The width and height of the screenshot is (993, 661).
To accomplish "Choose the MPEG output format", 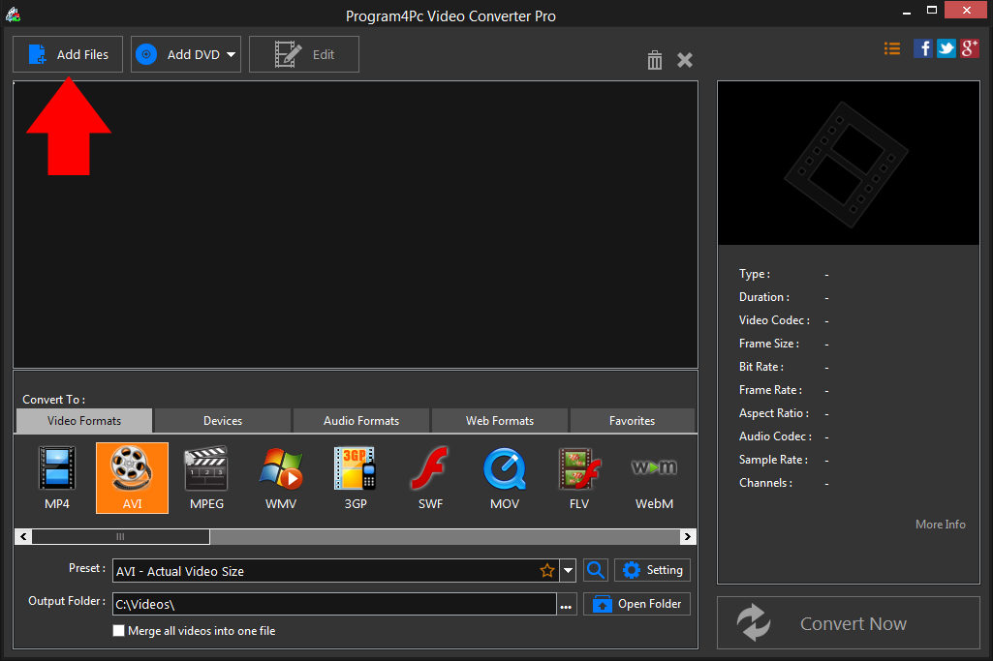I will click(205, 477).
